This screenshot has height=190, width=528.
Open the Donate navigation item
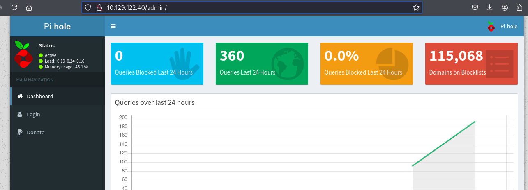tap(58, 132)
